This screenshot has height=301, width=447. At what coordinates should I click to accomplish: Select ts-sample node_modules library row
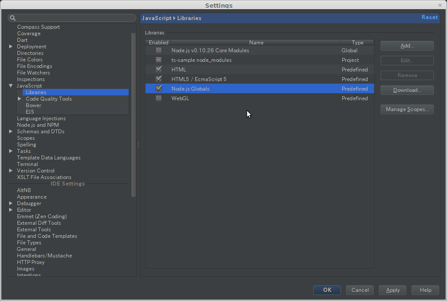(x=259, y=60)
